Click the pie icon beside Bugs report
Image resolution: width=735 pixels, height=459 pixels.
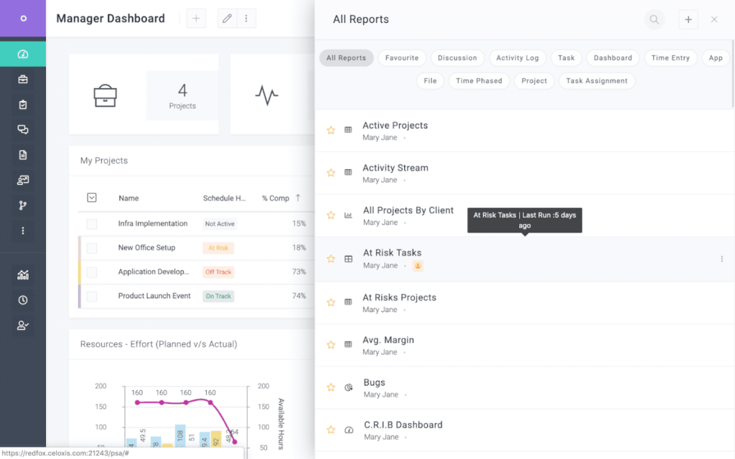348,387
